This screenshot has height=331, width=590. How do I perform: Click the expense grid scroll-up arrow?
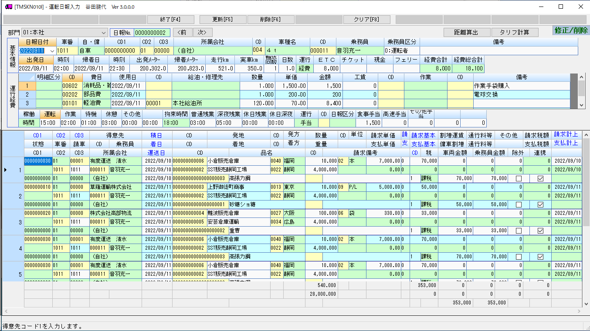[581, 77]
